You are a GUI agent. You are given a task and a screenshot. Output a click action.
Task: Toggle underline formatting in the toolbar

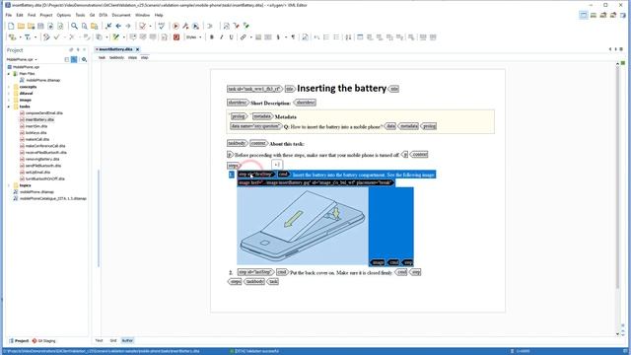(x=231, y=37)
